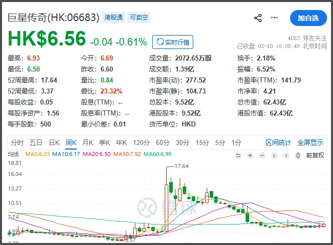This screenshot has height=245, width=333.
Task: Click stock title 巨星传奇(HK:06683)
Action: (53, 17)
